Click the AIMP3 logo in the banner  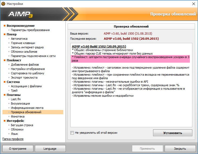point(21,14)
